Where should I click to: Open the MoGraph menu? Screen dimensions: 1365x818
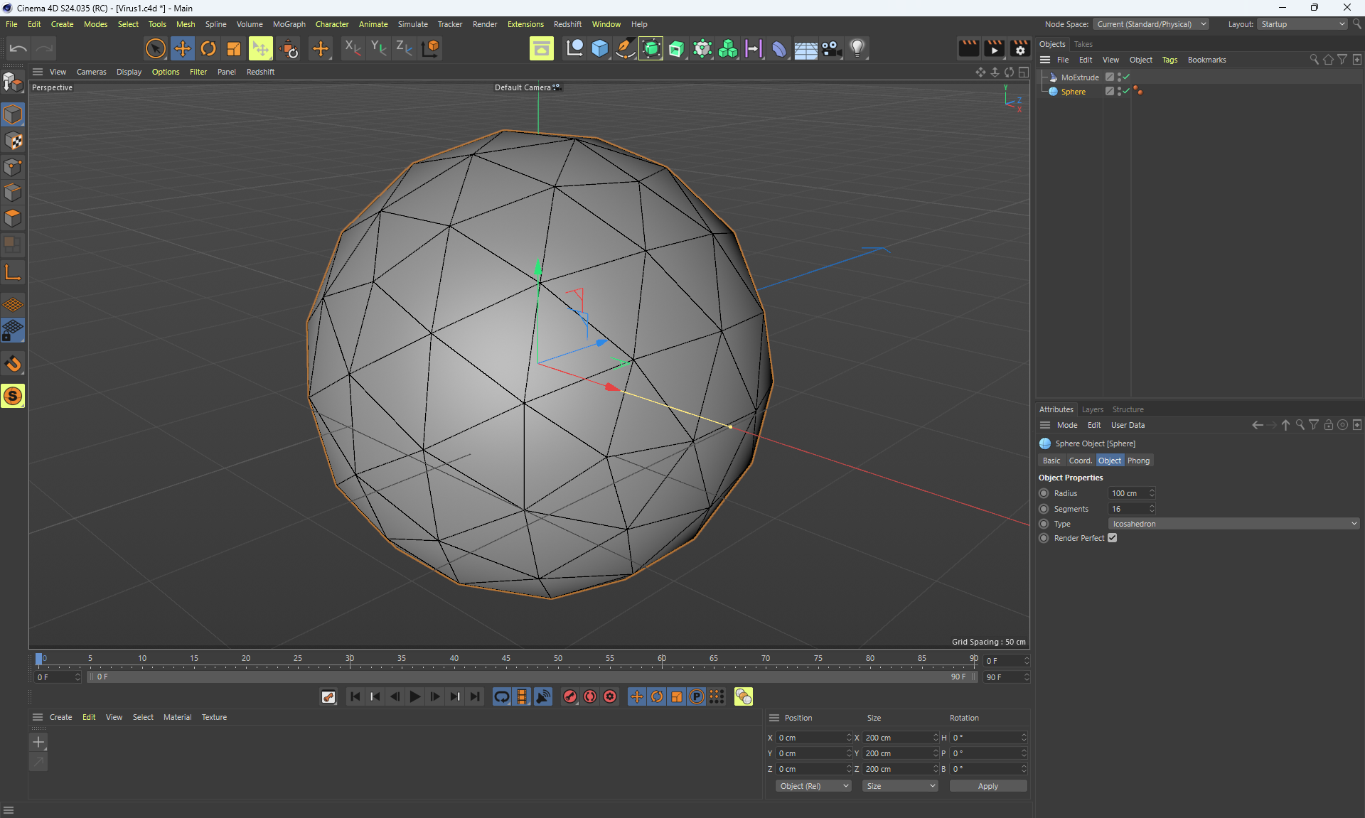click(289, 24)
